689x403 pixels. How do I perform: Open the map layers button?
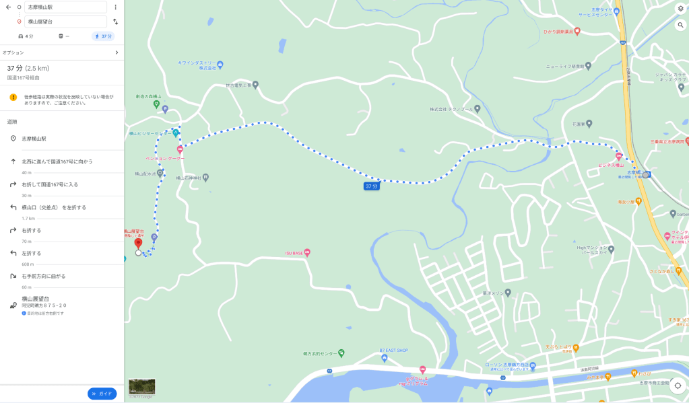(x=681, y=9)
